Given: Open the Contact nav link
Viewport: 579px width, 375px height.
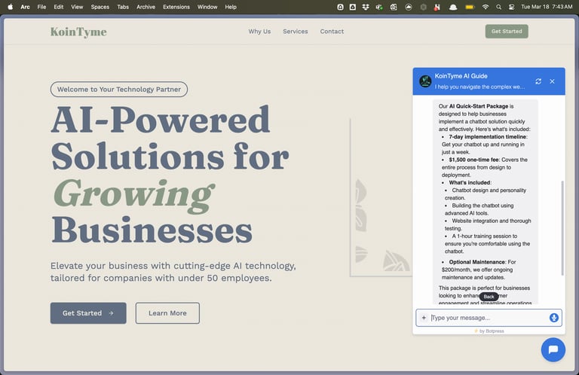Looking at the screenshot, I should (332, 32).
